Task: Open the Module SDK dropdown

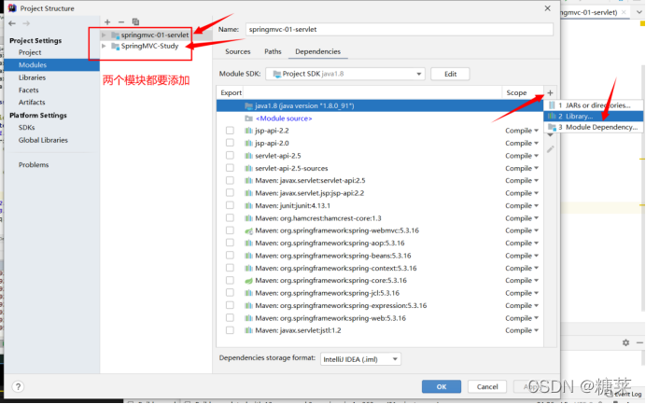Action: pos(345,74)
